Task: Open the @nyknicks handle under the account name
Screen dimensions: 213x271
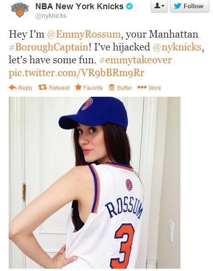Action: pyautogui.click(x=51, y=16)
